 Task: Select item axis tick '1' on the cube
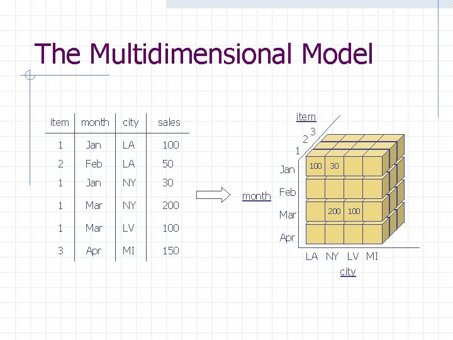pyautogui.click(x=298, y=150)
